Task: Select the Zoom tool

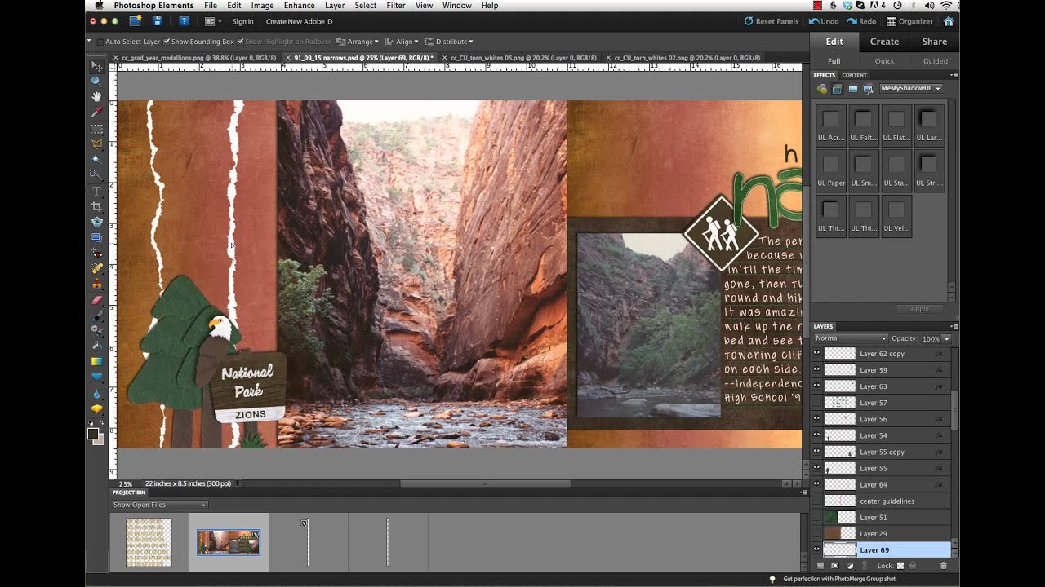Action: click(x=97, y=82)
